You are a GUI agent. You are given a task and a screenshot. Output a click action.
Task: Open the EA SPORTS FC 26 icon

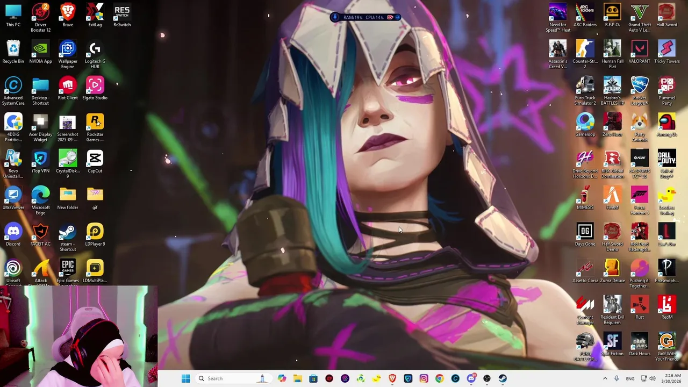click(640, 164)
